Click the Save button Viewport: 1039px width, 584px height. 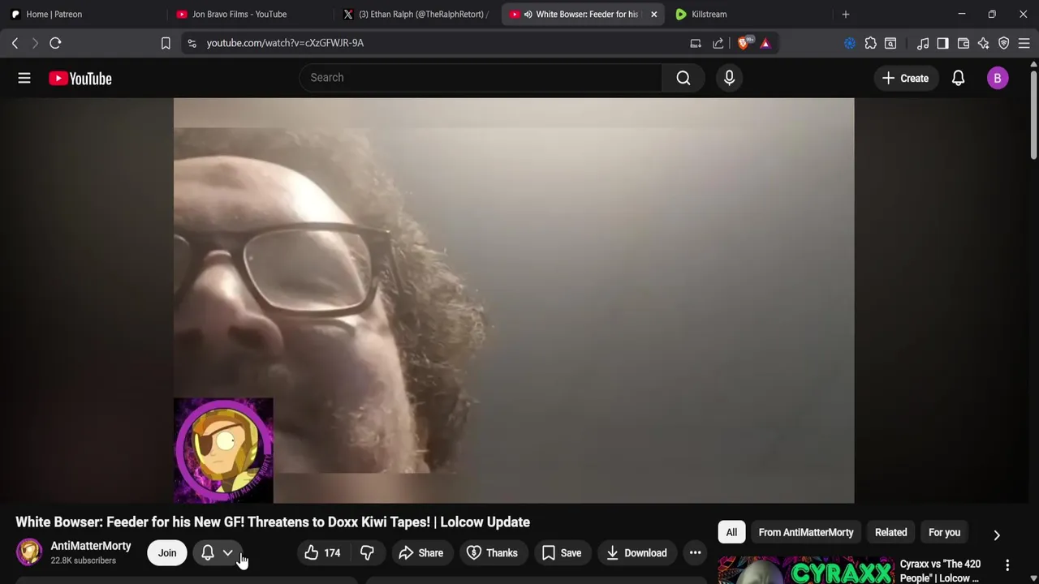pyautogui.click(x=562, y=553)
